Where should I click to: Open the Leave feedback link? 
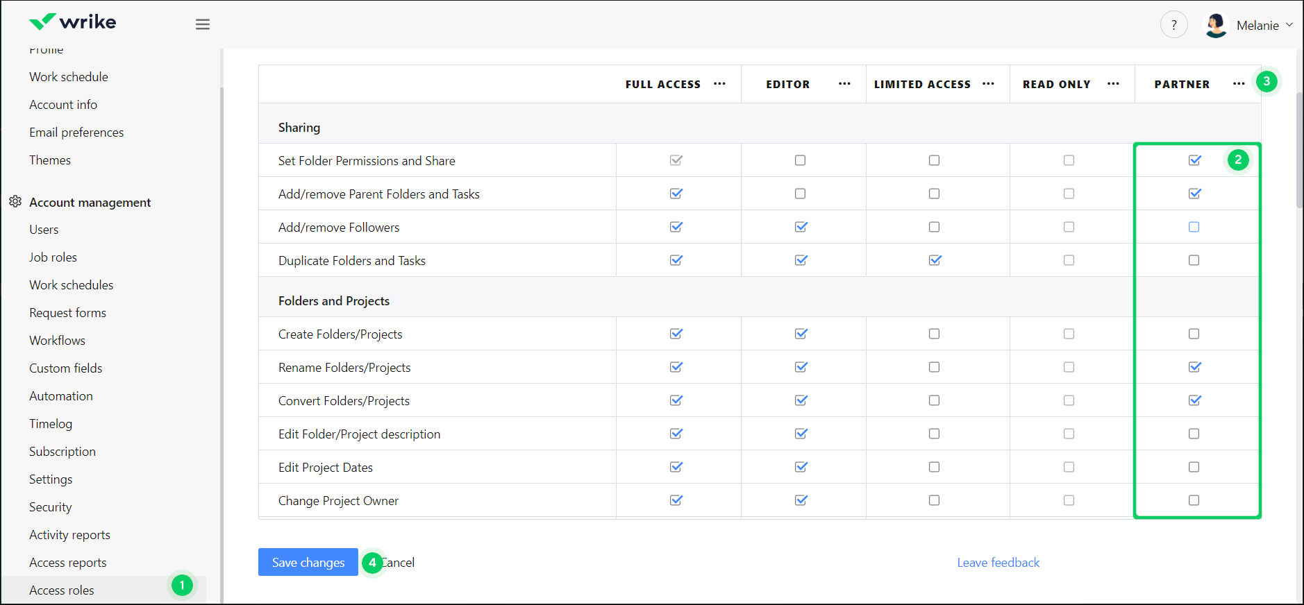point(998,563)
